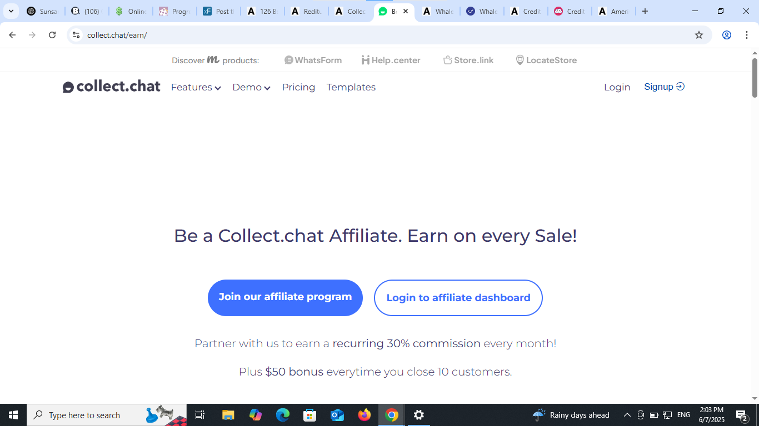Screen dimensions: 759x426
Task: Click the Signup link
Action: [x=664, y=87]
